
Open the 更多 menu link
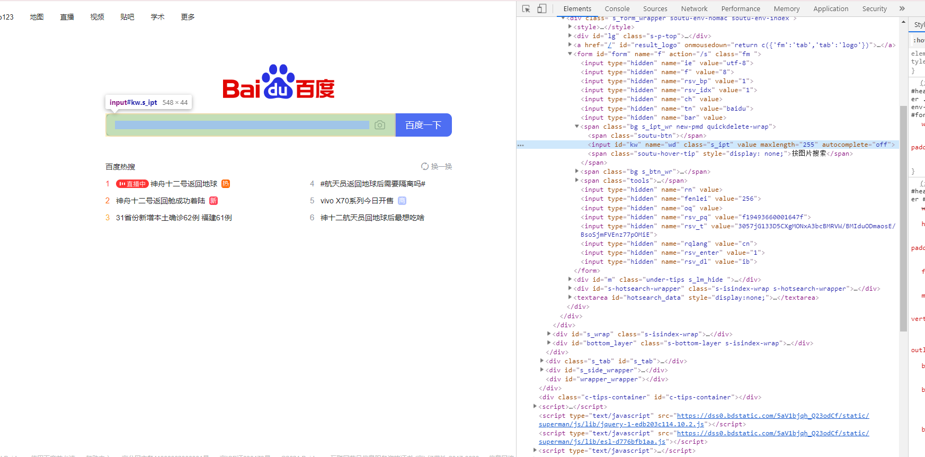point(188,17)
